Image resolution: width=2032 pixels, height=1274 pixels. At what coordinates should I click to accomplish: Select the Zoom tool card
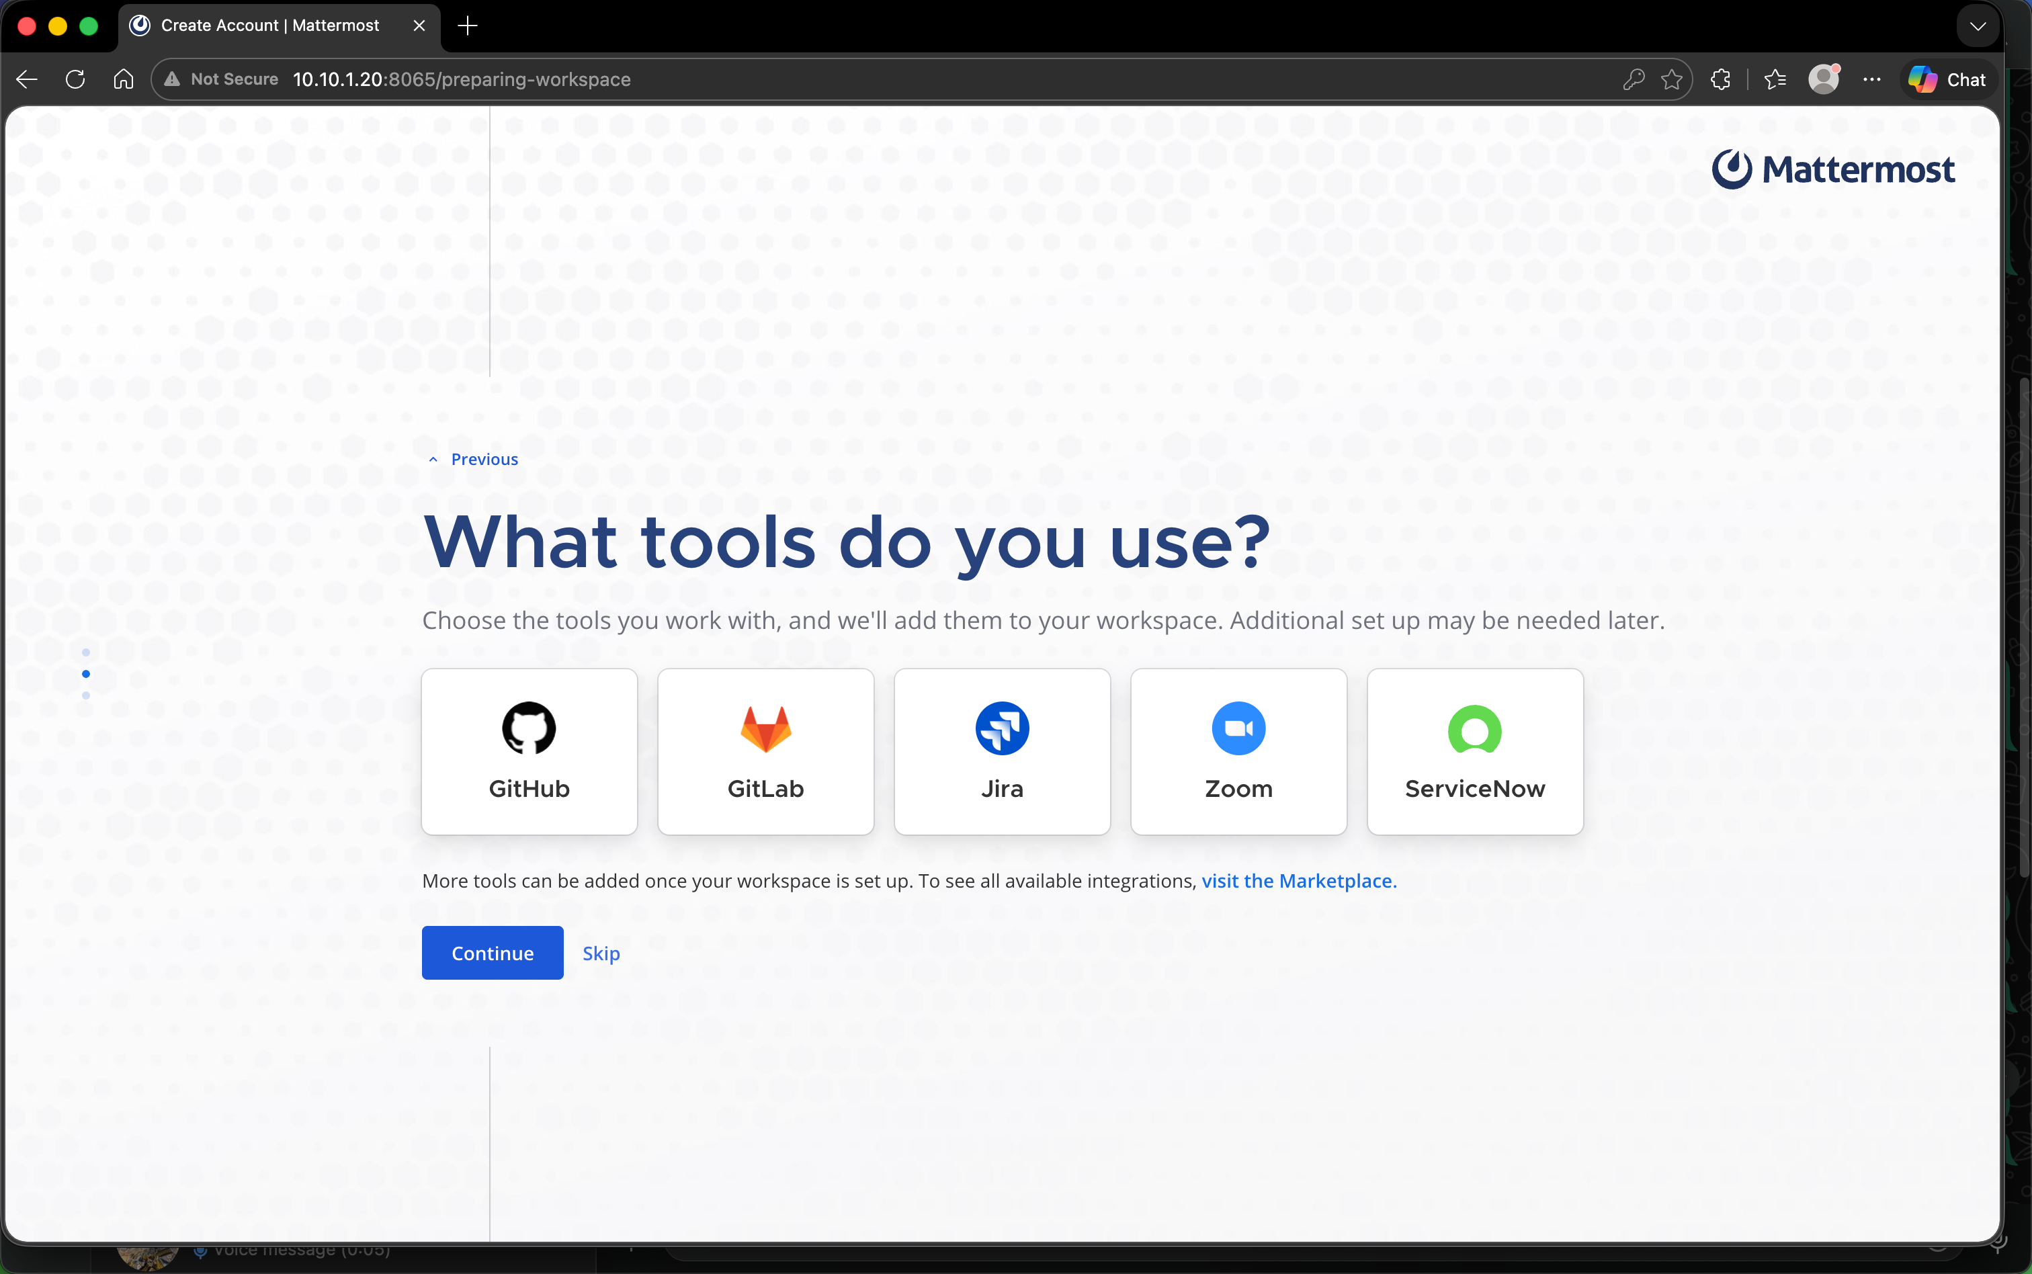(1238, 752)
